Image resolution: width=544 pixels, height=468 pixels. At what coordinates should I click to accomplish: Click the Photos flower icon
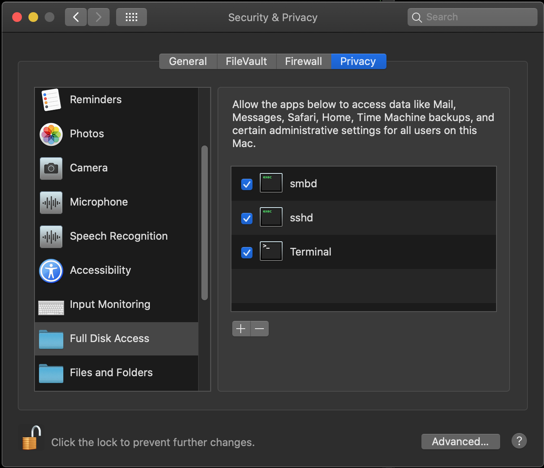tap(51, 134)
